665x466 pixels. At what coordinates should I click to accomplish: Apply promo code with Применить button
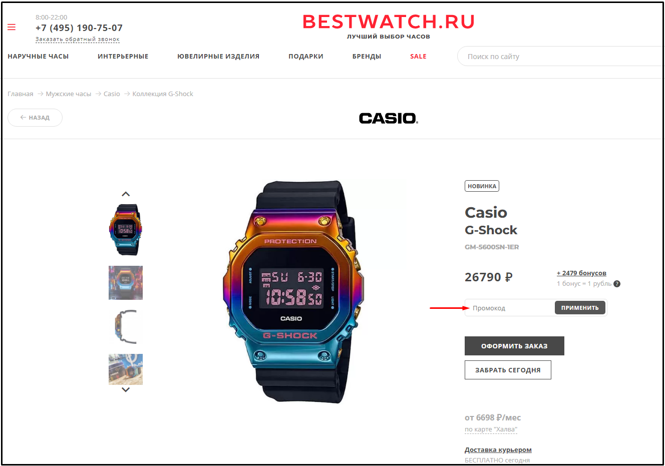(x=580, y=308)
